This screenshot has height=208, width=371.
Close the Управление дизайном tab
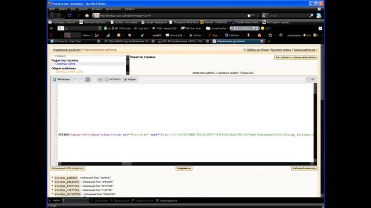point(261,41)
